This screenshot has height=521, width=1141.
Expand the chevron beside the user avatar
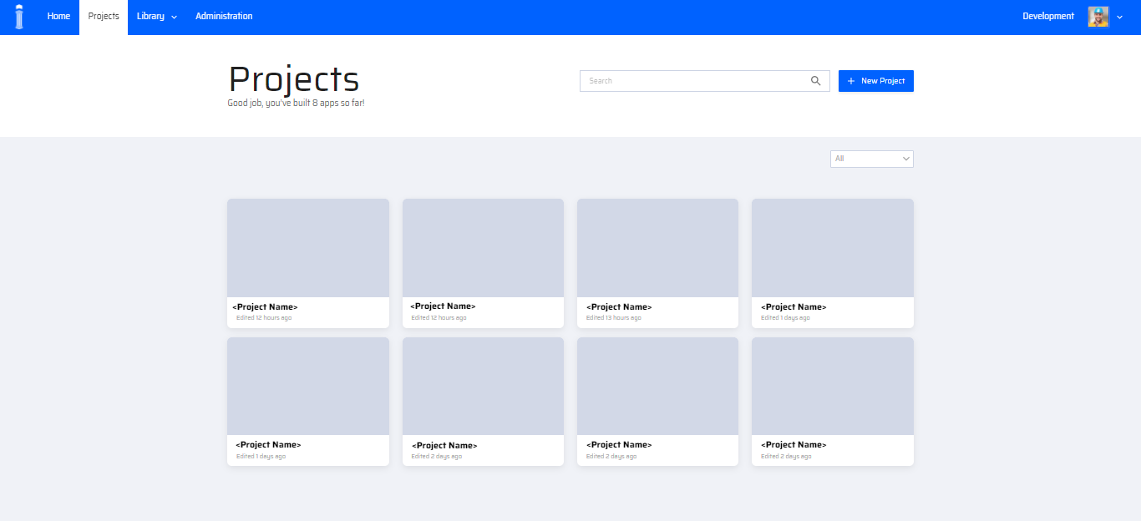point(1119,18)
